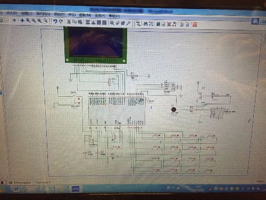Select the green LCD display component
266x200 pixels.
coord(96,45)
